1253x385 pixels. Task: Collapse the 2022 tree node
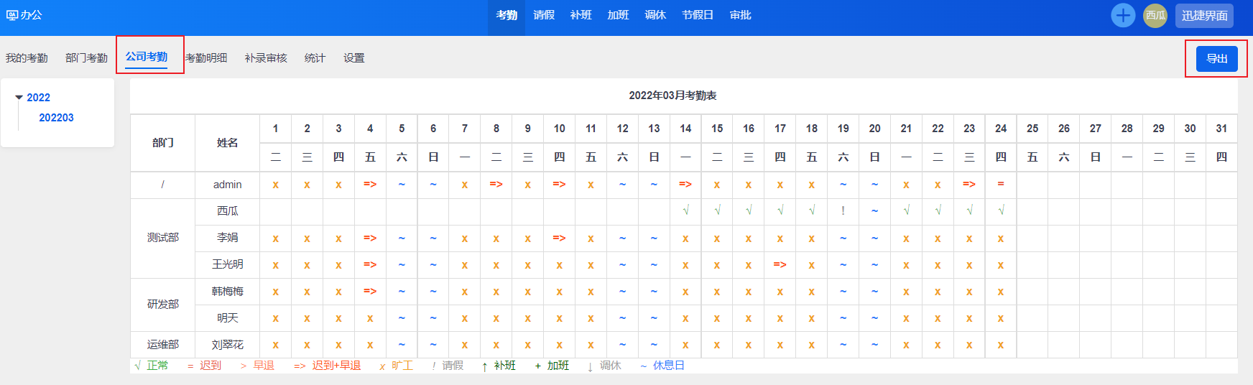coord(19,98)
